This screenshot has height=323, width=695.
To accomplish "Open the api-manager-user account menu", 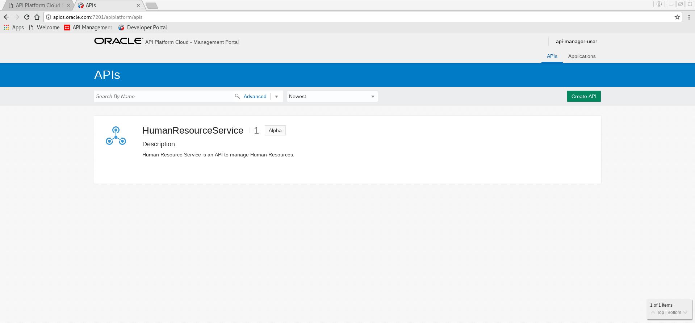I will click(576, 41).
